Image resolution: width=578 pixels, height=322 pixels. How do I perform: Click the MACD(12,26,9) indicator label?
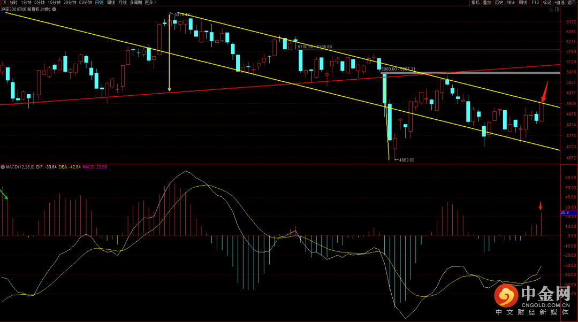click(x=20, y=167)
